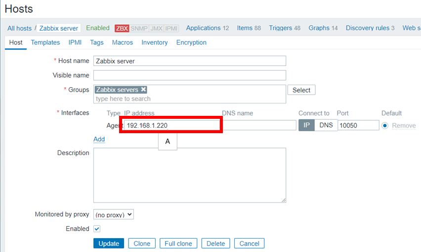
Task: Open the Tags tab
Action: [x=97, y=43]
